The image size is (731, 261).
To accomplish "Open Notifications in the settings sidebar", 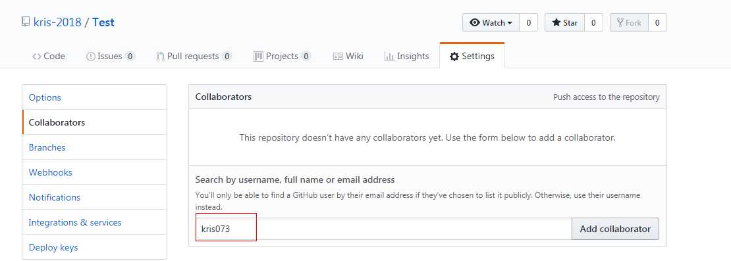I will tap(94, 197).
